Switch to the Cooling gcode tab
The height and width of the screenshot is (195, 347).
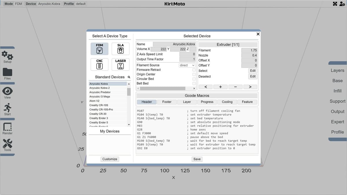(227, 102)
